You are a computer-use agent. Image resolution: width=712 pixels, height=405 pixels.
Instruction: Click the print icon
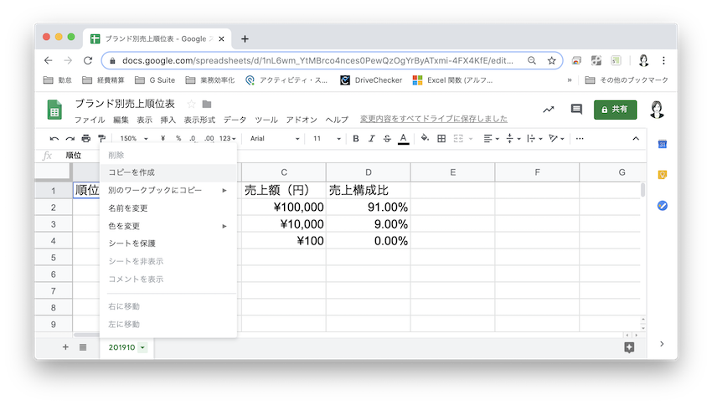(x=85, y=138)
